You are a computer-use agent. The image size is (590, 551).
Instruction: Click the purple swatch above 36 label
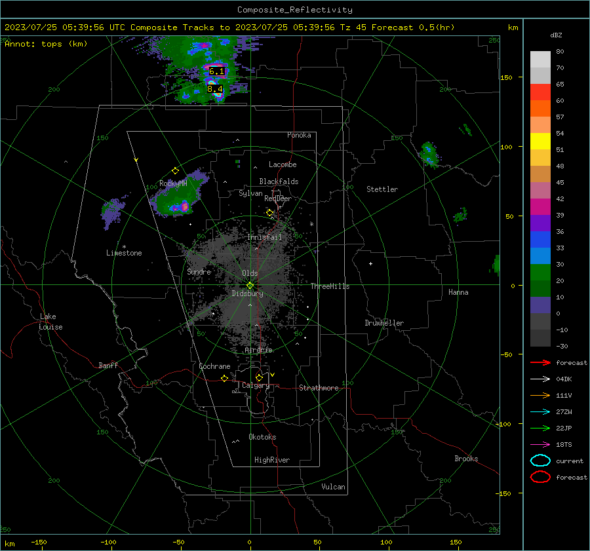[540, 223]
